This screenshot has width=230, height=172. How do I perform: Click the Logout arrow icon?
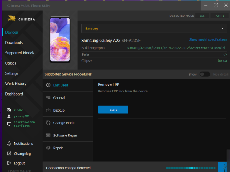tap(9, 163)
